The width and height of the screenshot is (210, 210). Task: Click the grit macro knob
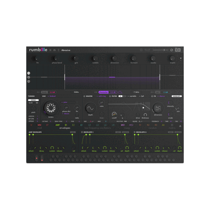[x=75, y=58]
